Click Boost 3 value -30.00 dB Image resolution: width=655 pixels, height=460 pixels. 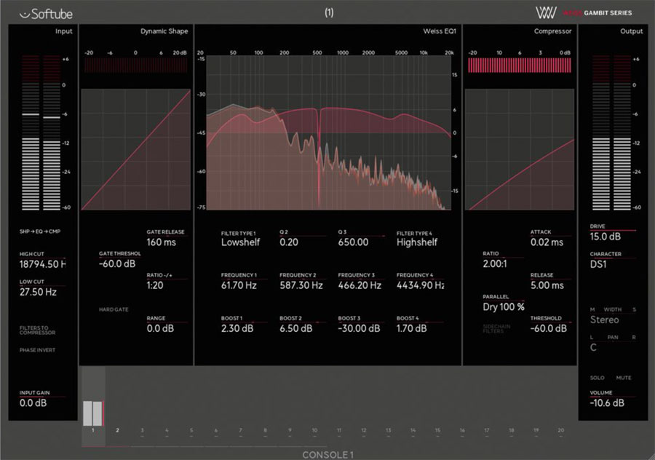click(359, 329)
